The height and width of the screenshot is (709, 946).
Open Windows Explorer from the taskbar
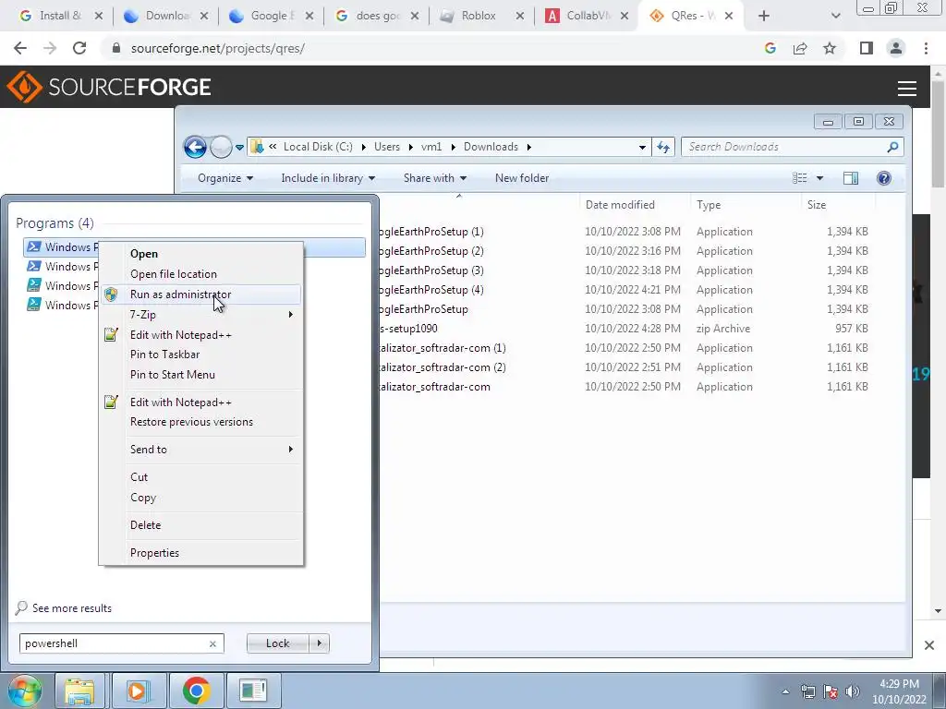click(79, 691)
